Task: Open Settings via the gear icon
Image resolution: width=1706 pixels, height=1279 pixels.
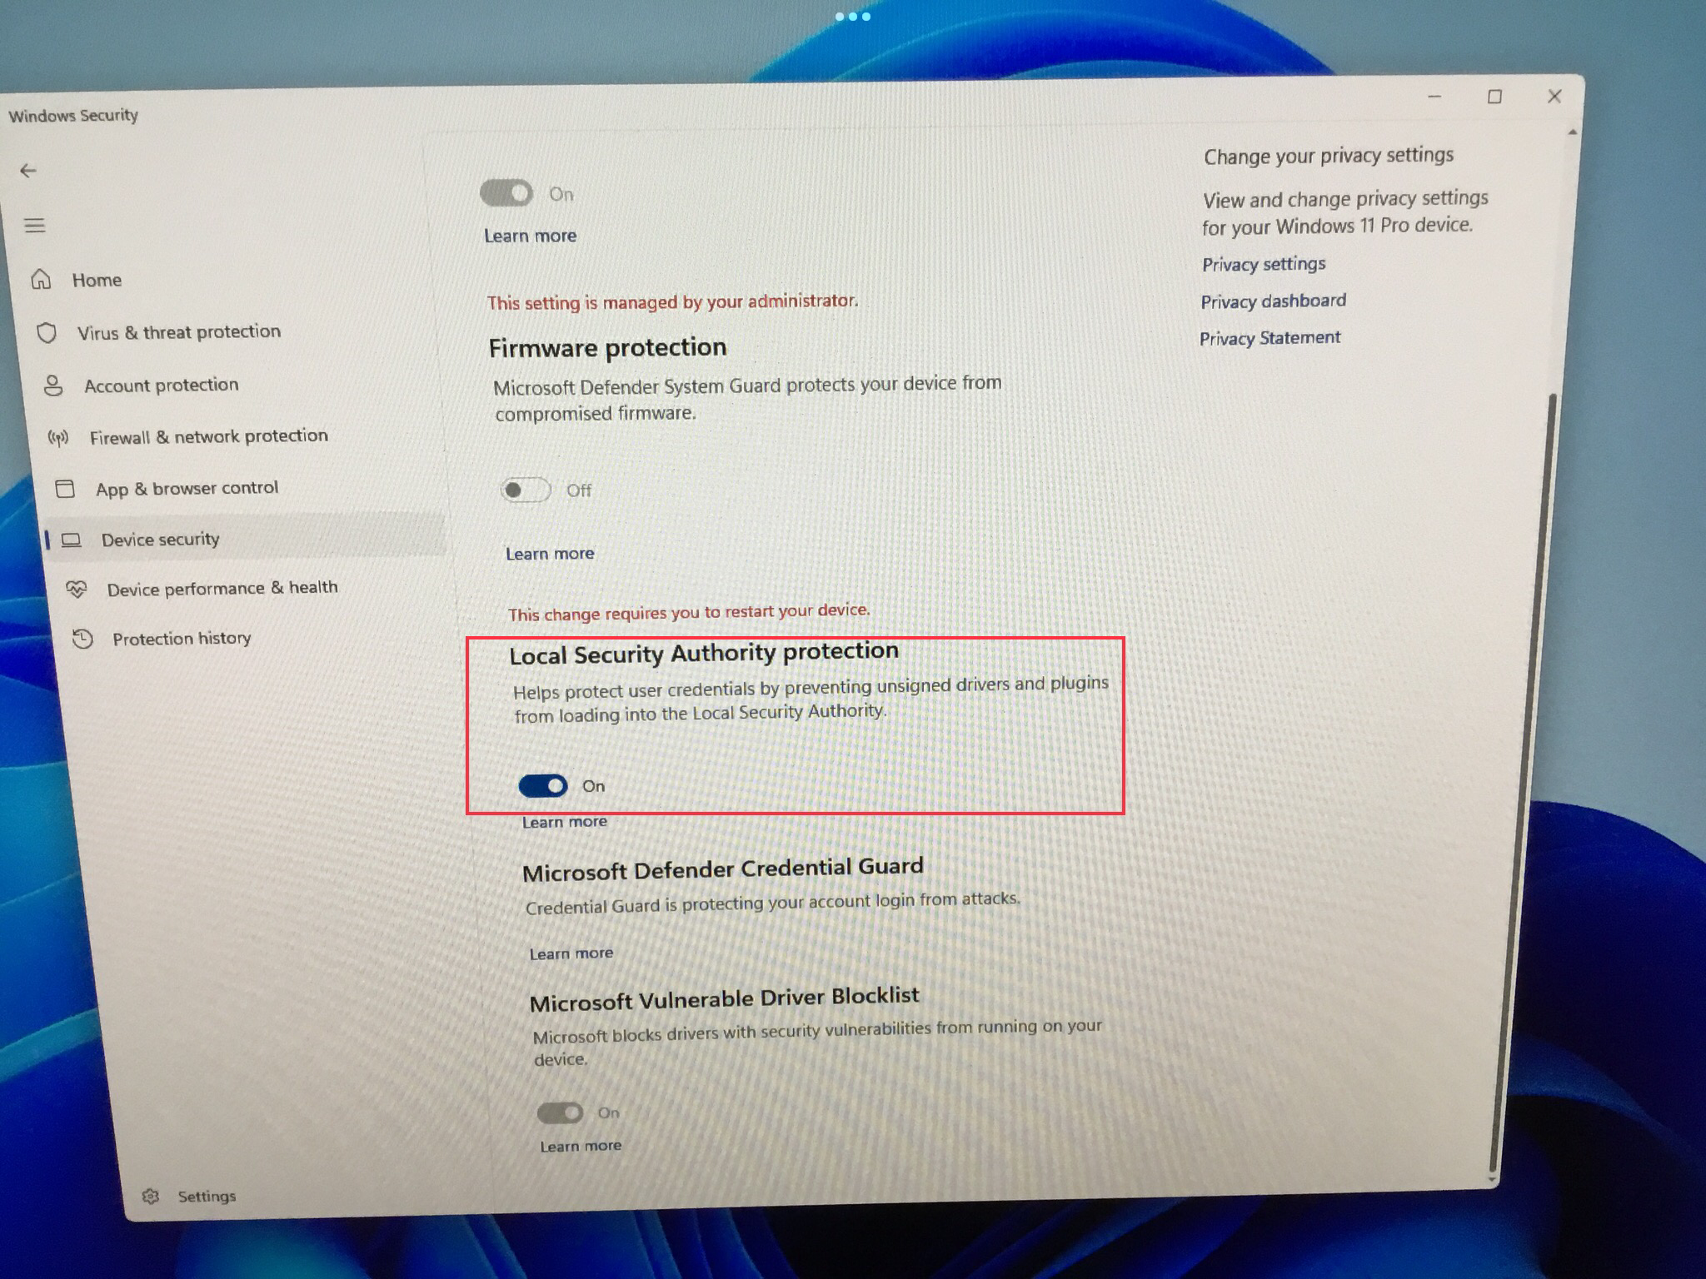Action: [151, 1197]
